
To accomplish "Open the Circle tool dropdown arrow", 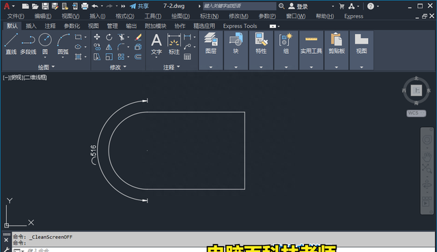I will point(45,57).
